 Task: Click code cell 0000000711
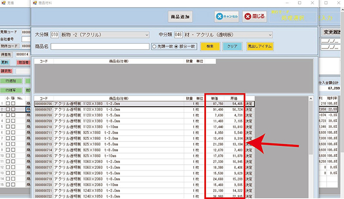[x=43, y=132]
